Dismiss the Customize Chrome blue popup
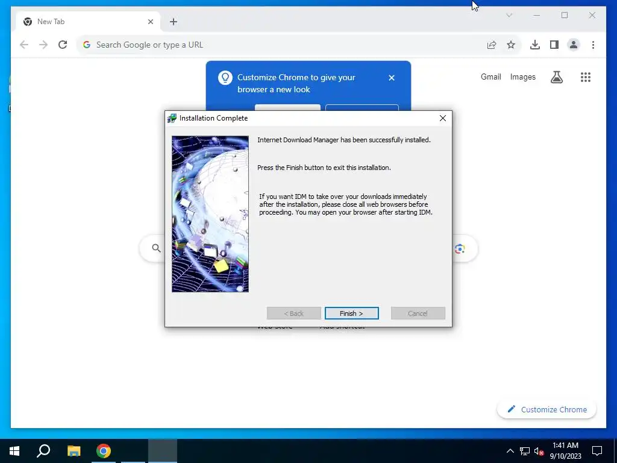The height and width of the screenshot is (463, 617). tap(392, 78)
